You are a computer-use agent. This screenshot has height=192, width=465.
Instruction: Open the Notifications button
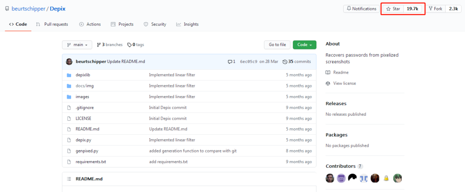pos(361,9)
